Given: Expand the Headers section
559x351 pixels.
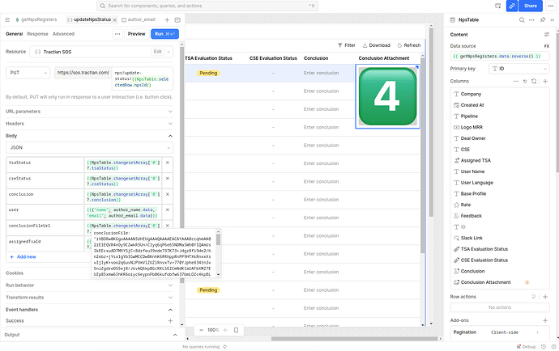Looking at the screenshot, I should click(89, 124).
